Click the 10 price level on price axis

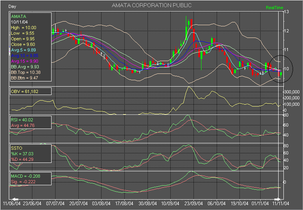286,69
